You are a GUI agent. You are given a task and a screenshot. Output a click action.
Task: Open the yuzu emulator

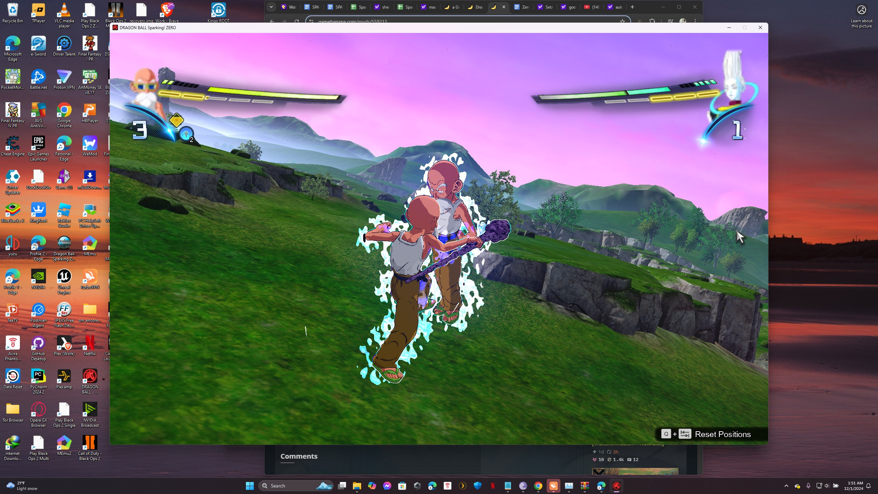coord(13,244)
